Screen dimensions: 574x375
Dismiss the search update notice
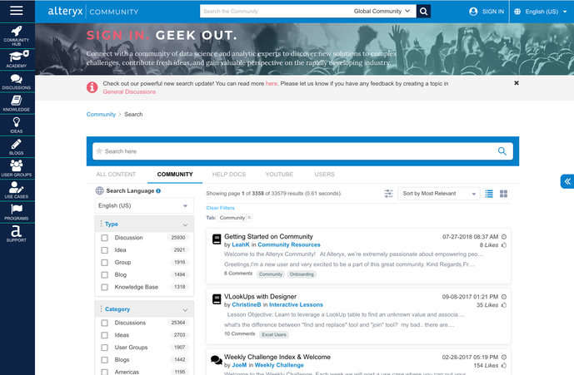coord(517,83)
